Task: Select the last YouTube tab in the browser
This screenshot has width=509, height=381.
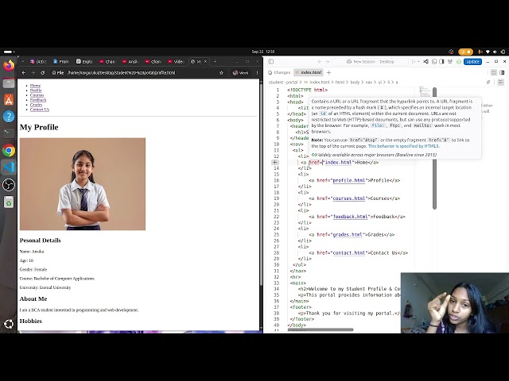Action: (x=177, y=62)
